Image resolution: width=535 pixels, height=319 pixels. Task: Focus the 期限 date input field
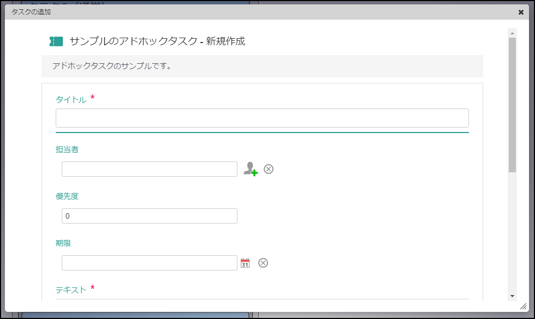click(150, 263)
